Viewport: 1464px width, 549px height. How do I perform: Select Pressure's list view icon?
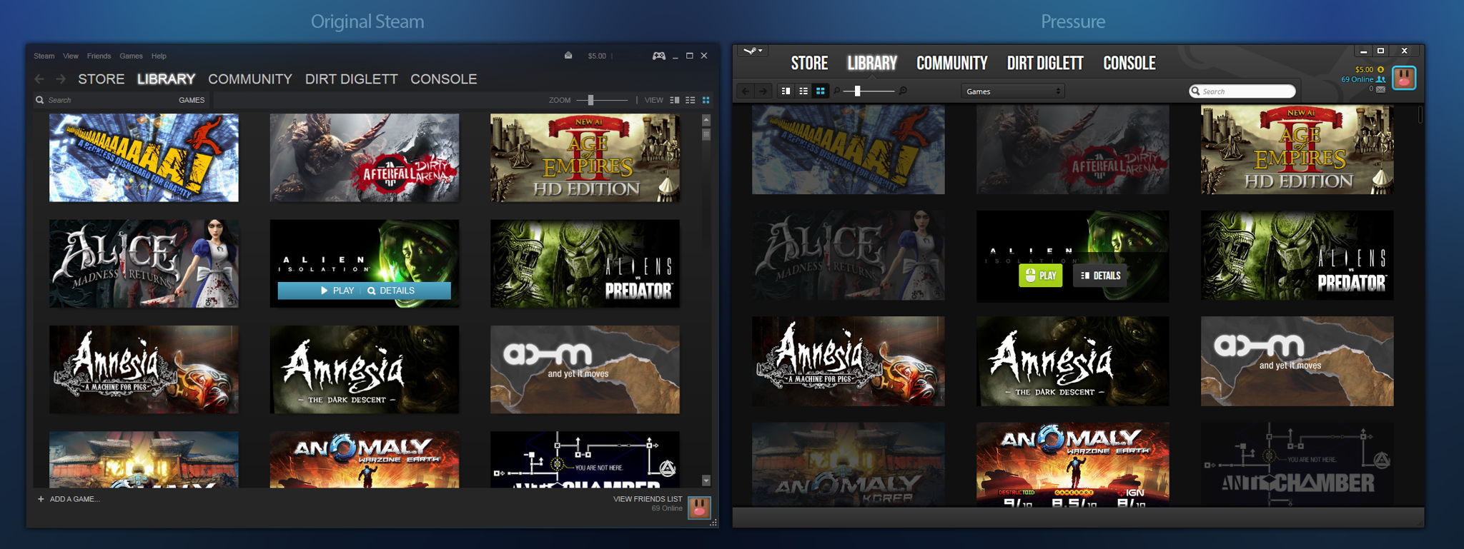coord(803,91)
